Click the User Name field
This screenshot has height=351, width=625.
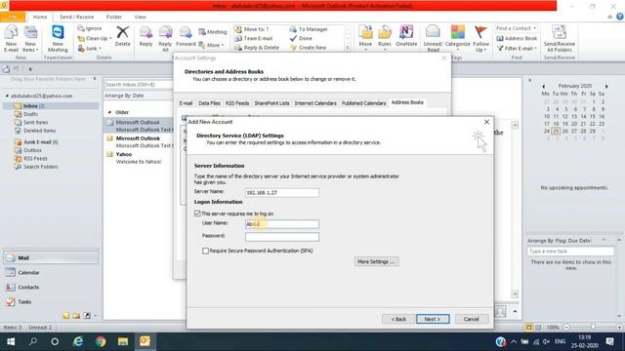point(282,224)
